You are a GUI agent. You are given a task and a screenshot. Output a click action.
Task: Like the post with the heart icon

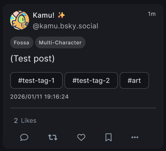click(x=81, y=137)
